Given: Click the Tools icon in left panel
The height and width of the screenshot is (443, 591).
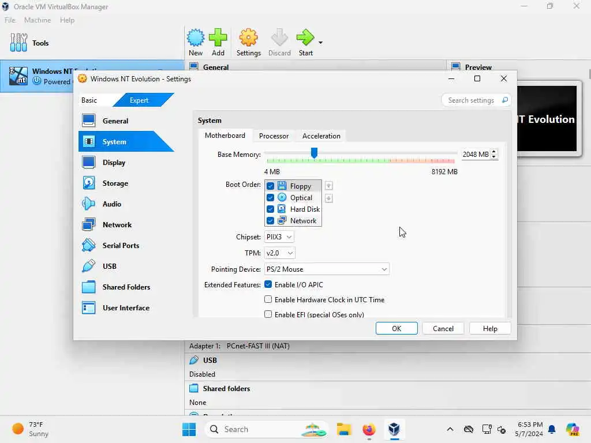Looking at the screenshot, I should [x=18, y=43].
